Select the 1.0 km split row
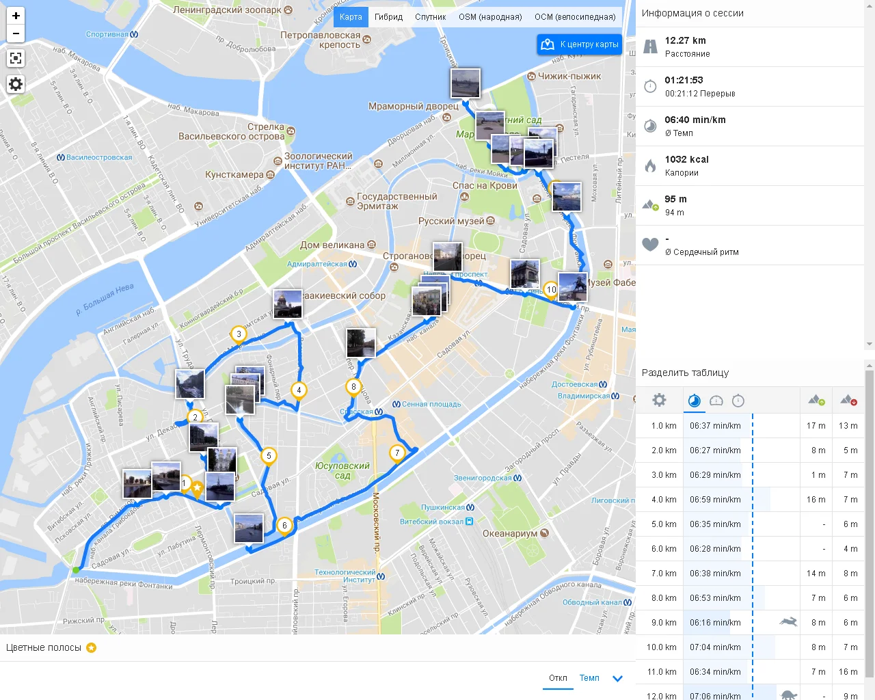This screenshot has width=875, height=700. click(x=750, y=426)
